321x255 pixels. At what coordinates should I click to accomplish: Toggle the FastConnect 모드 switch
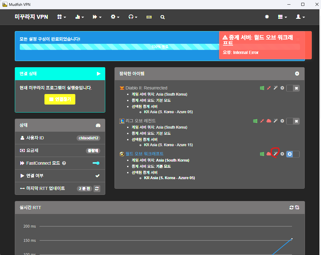(96, 163)
